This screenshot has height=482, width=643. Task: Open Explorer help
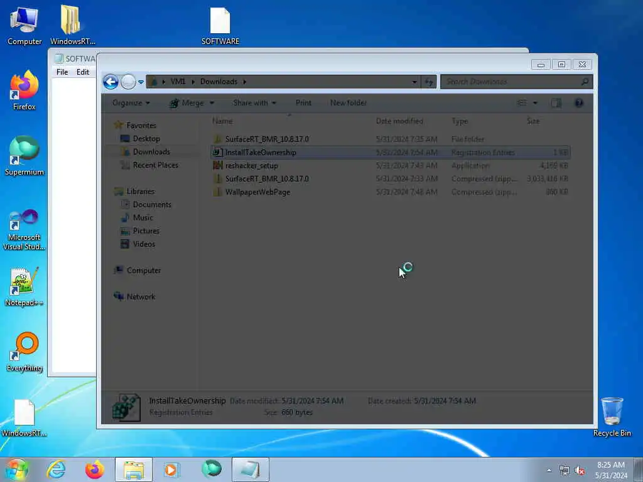point(579,103)
